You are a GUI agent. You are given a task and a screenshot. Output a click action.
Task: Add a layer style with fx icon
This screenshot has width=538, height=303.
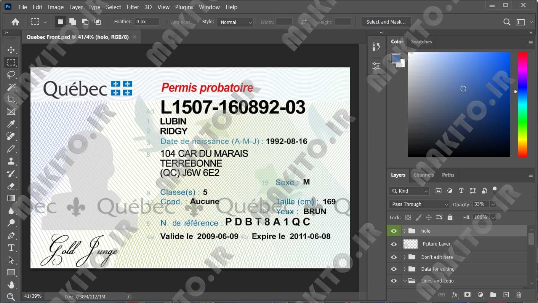455,295
